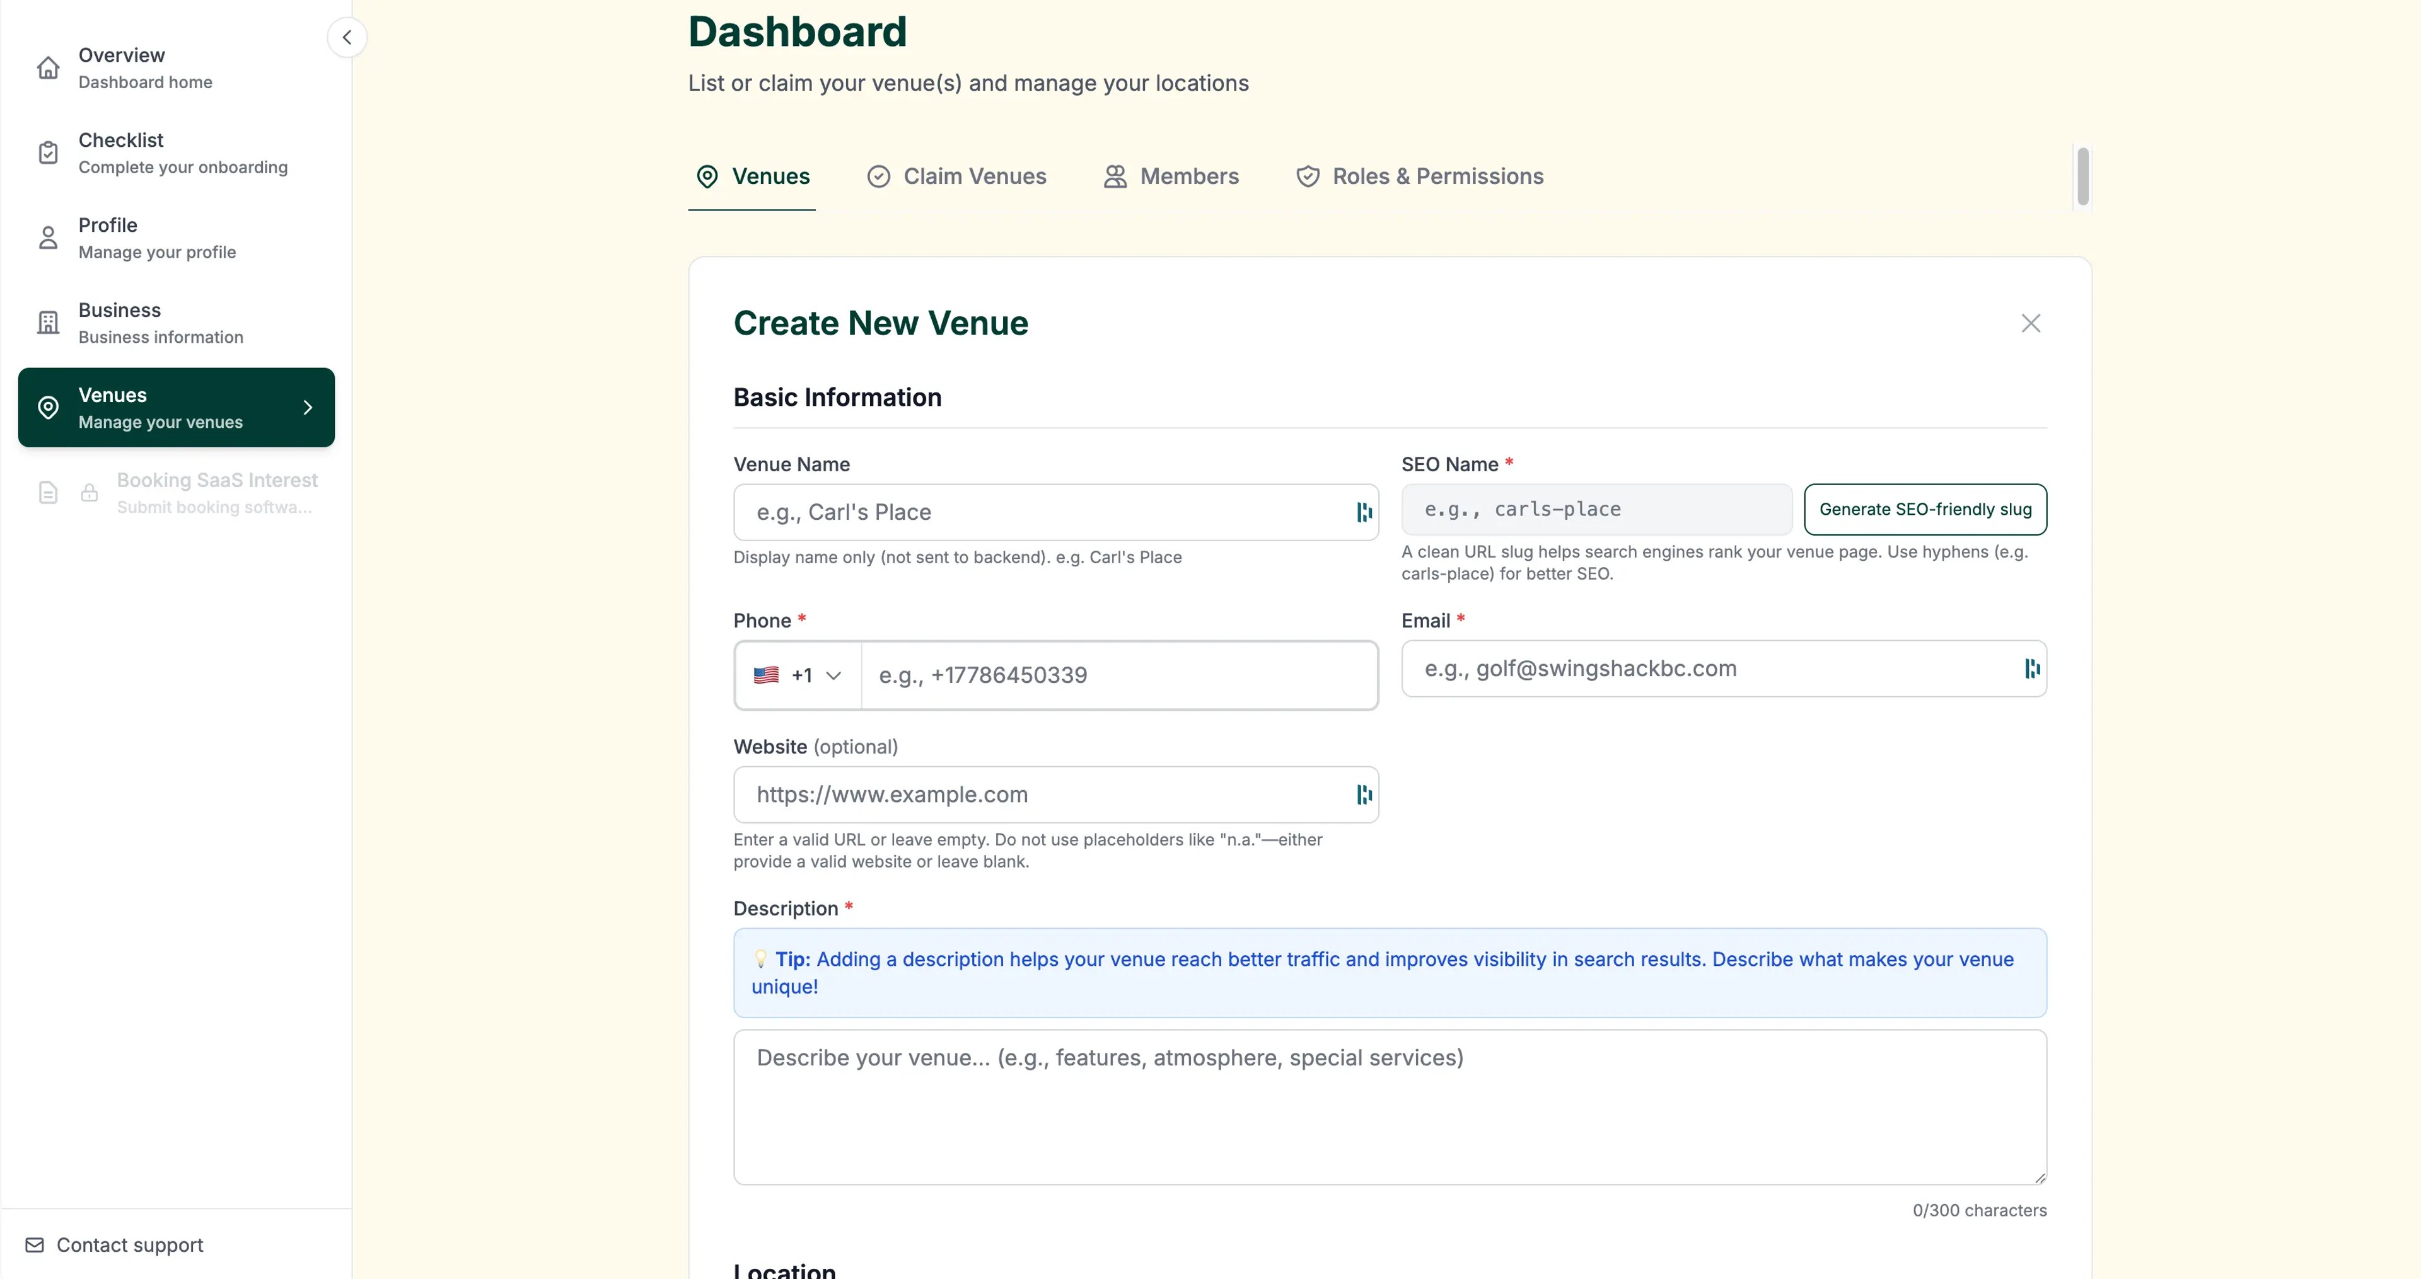Open the Roles & Permissions tab
Screen dimensions: 2421x1279
coord(1419,176)
